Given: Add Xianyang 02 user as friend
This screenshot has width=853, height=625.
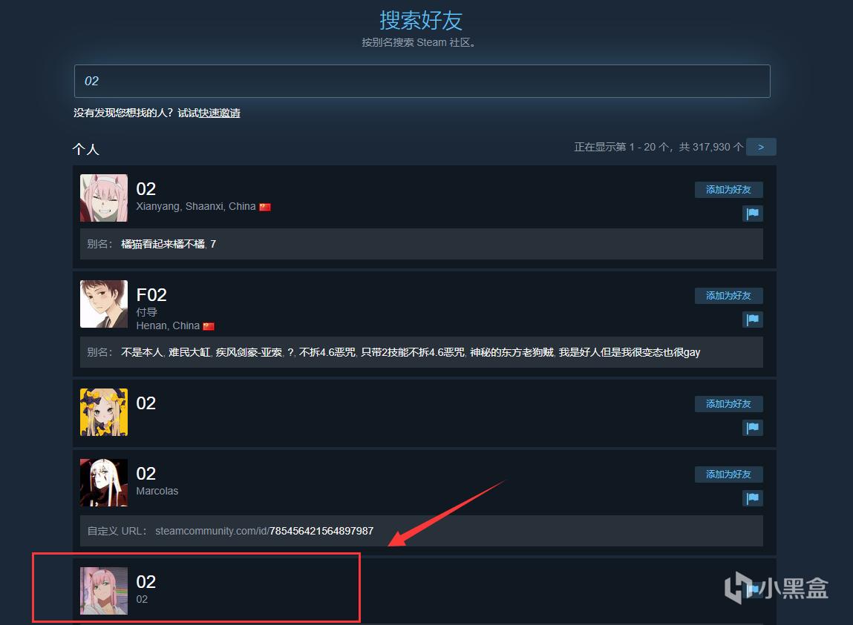Looking at the screenshot, I should 728,190.
